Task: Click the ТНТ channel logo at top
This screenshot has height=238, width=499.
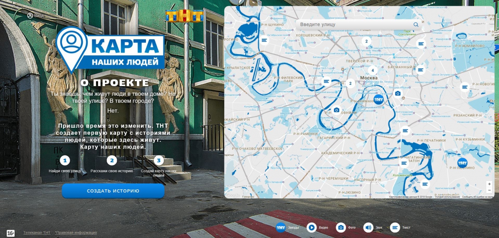Action: click(184, 16)
